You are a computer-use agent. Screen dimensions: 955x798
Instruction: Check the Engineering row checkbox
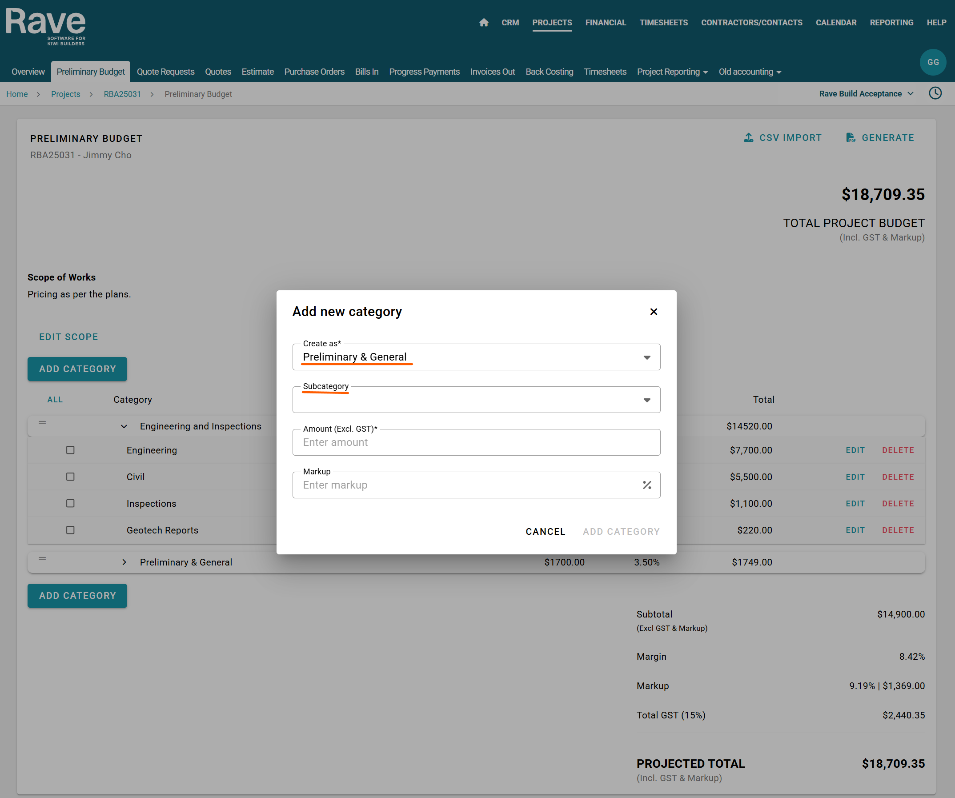(70, 450)
